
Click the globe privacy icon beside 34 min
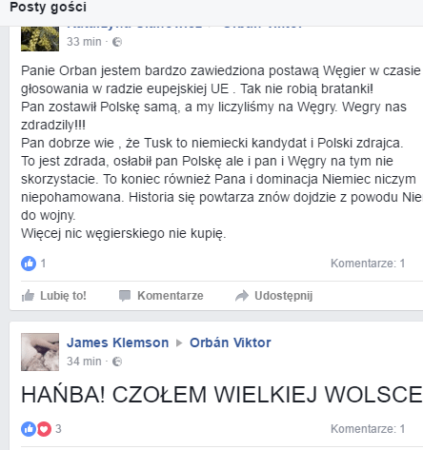pyautogui.click(x=117, y=362)
